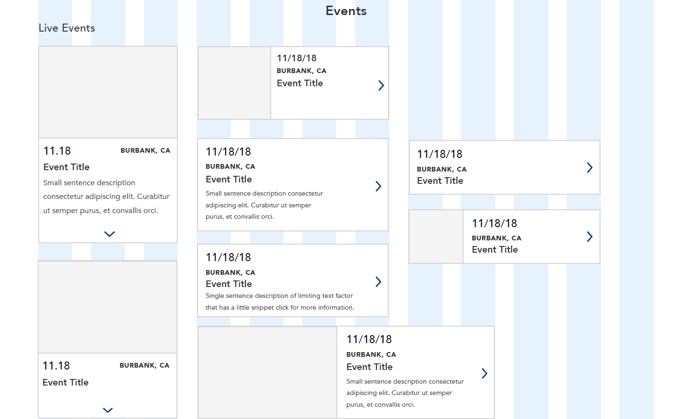The image size is (691, 419).
Task: Click right arrow on right-column card with thumbnail
Action: [x=590, y=237]
